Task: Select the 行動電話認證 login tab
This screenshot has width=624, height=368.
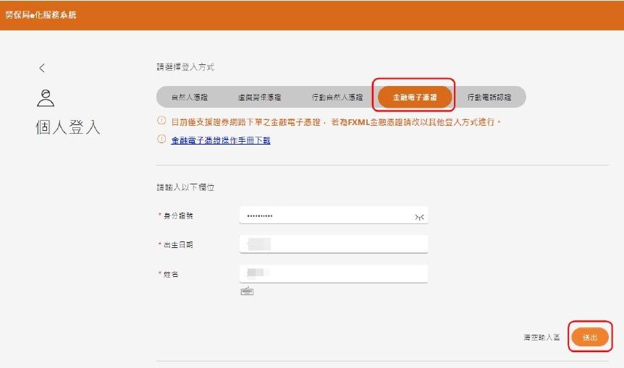Action: pyautogui.click(x=489, y=97)
